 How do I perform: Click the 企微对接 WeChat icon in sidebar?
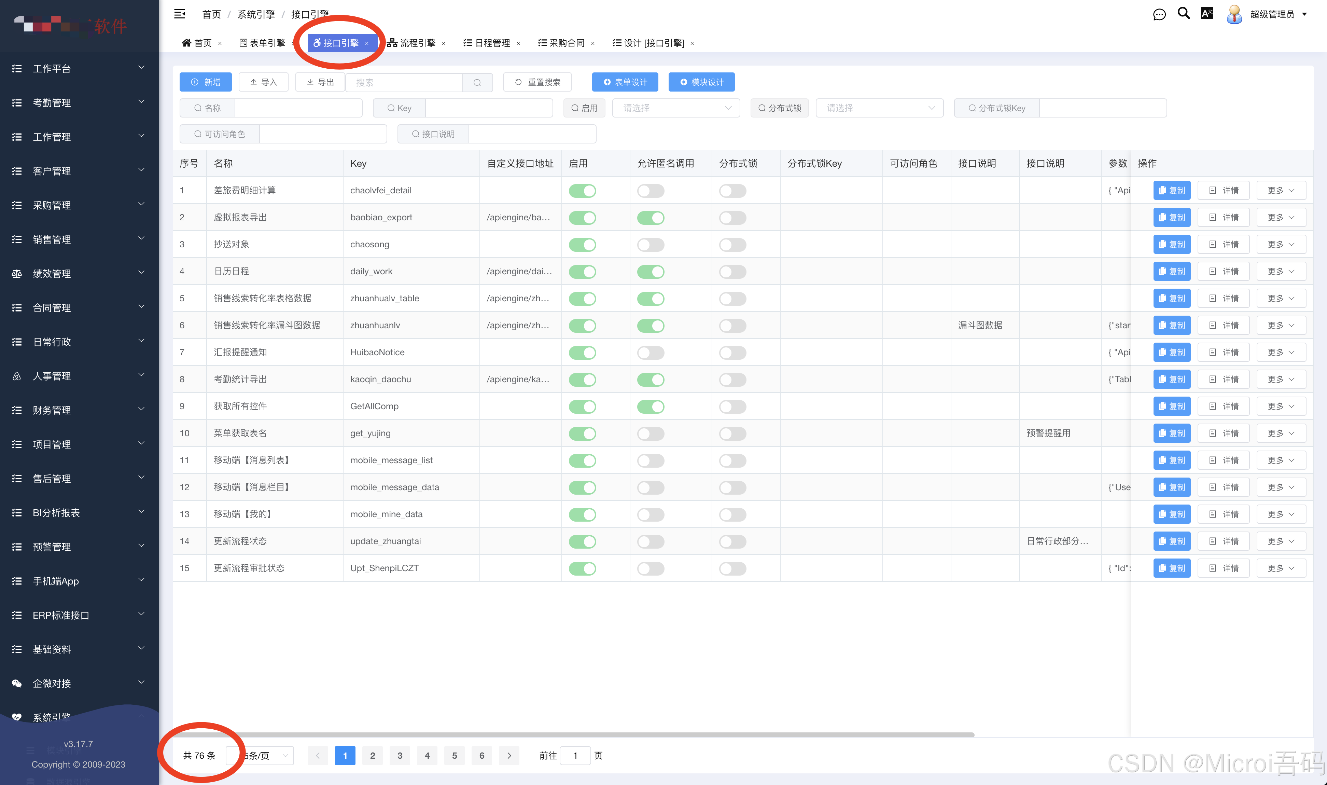tap(17, 684)
